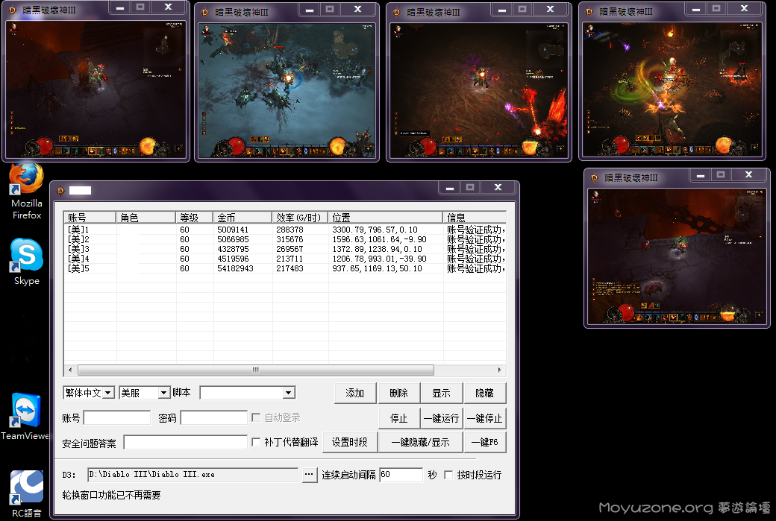The width and height of the screenshot is (776, 521).
Task: Click the first 暗黑破壞神III window's title icon
Action: [x=13, y=10]
